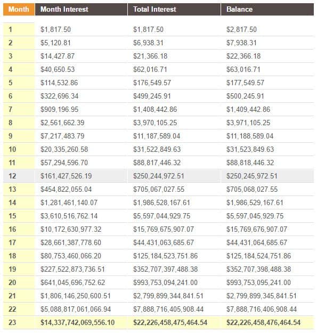The height and width of the screenshot is (333, 317).
Task: Click total interest $993,753,094,241.00
Action: pos(165,283)
